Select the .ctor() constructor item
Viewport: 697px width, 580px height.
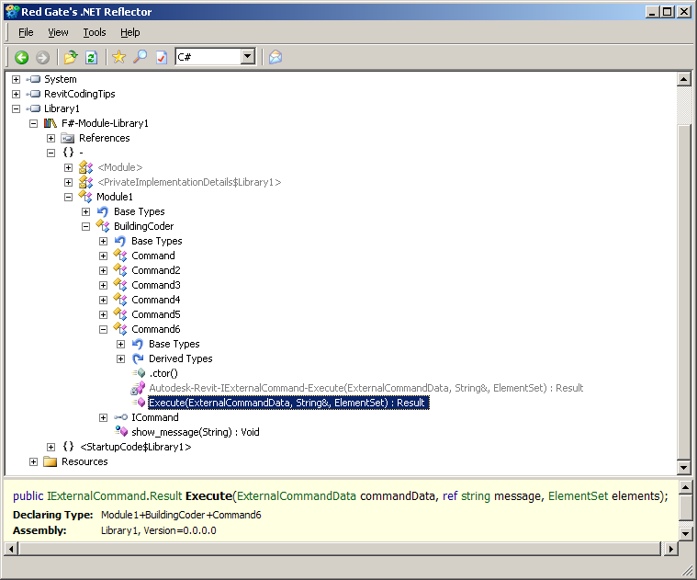tap(163, 373)
